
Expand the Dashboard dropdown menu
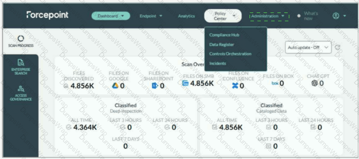click(111, 16)
